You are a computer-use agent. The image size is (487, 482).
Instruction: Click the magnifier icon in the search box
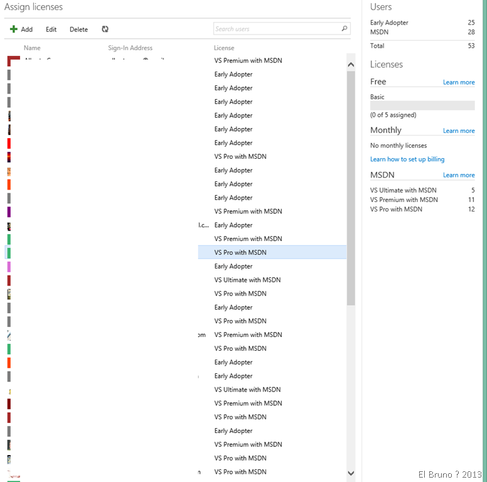coord(344,29)
